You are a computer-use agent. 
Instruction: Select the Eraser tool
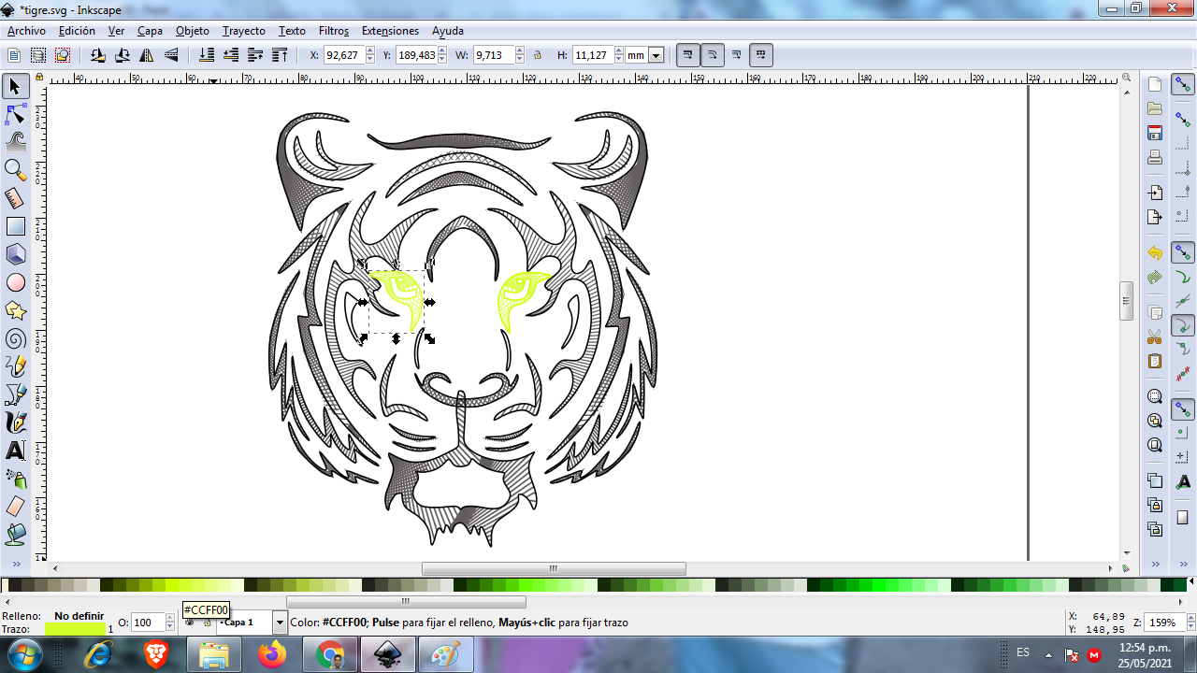(15, 507)
